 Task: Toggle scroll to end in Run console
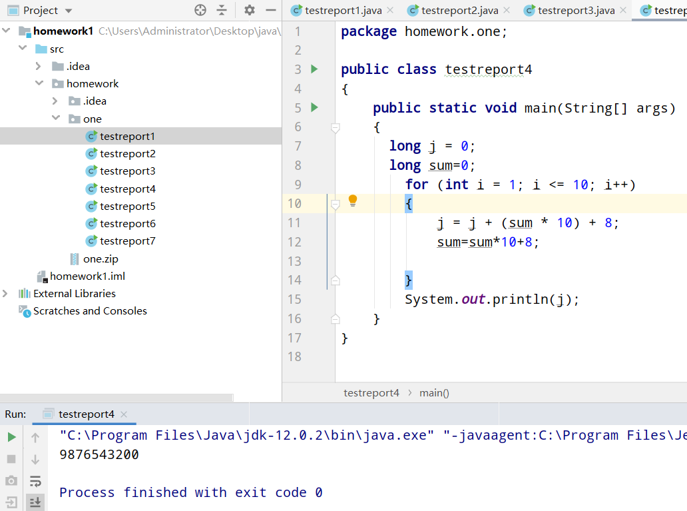point(35,502)
